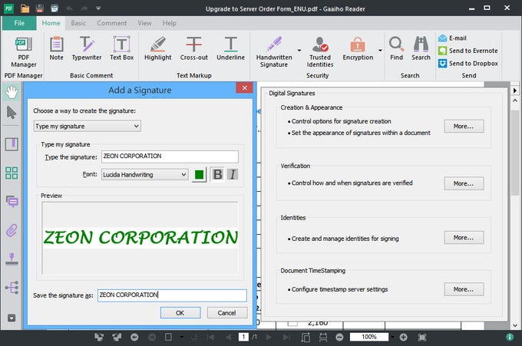This screenshot has height=346, width=522.
Task: Switch to the Help tab
Action: tap(169, 23)
